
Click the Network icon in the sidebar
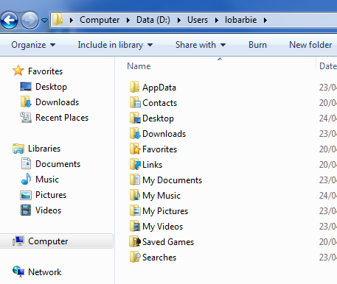(18, 271)
